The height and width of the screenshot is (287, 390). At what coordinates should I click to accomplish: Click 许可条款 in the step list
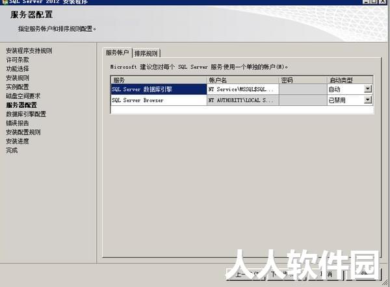(18, 60)
